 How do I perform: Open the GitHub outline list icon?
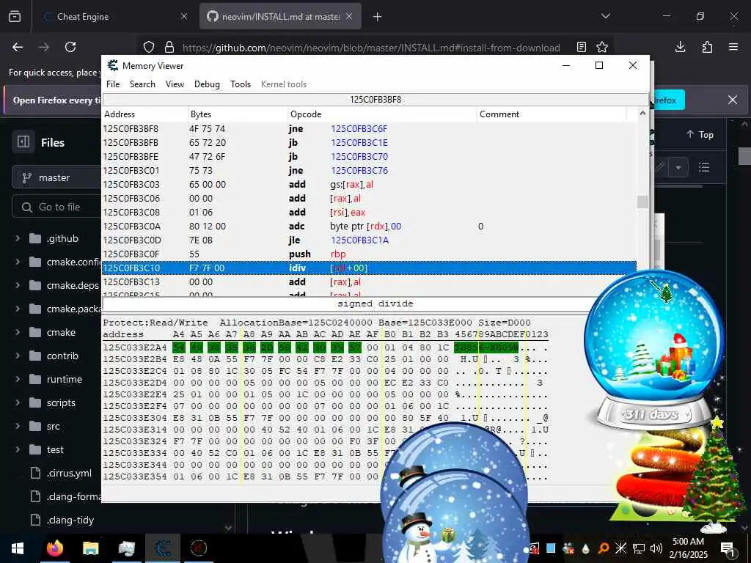(704, 168)
